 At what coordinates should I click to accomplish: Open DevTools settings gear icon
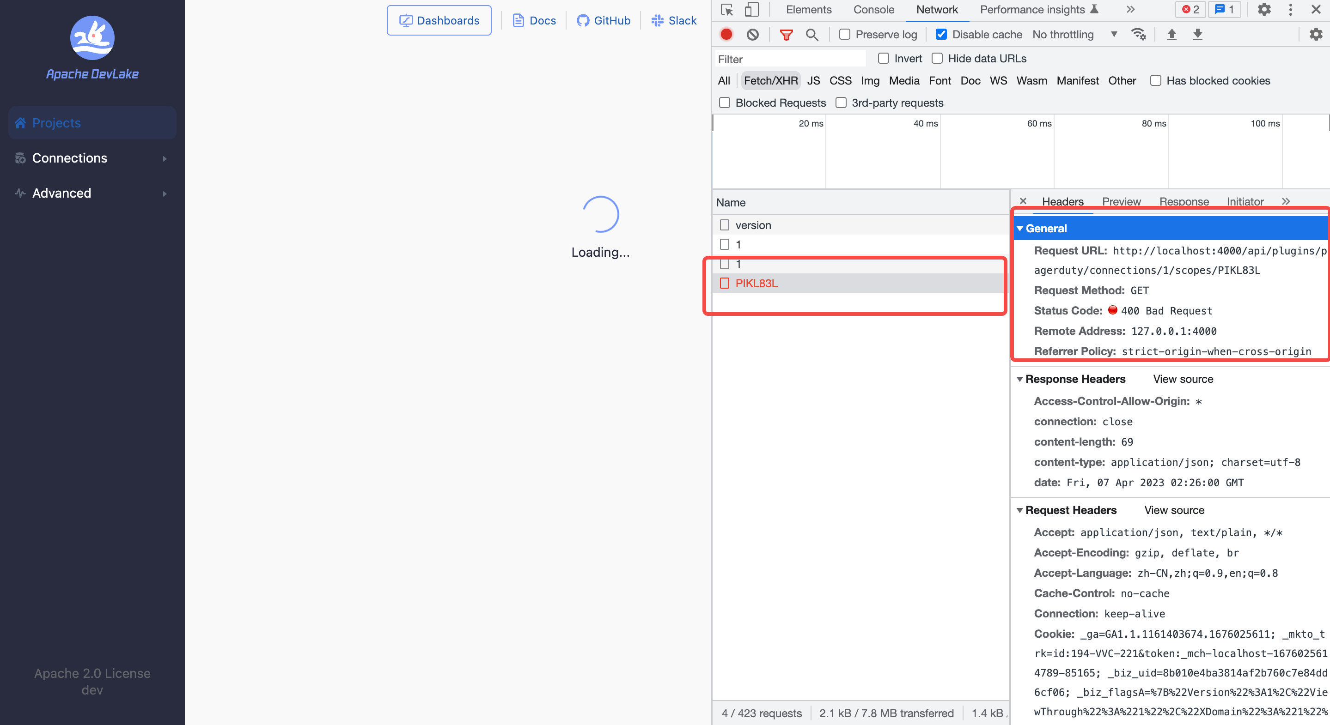pyautogui.click(x=1263, y=10)
